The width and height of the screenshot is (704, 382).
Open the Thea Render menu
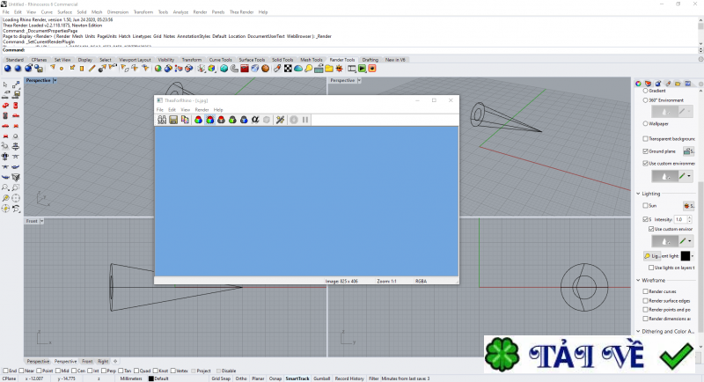click(241, 11)
